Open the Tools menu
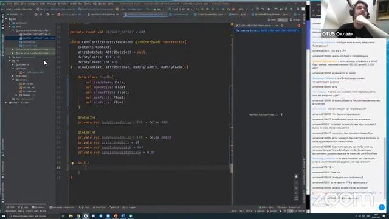The width and height of the screenshot is (389, 219). [x=88, y=4]
